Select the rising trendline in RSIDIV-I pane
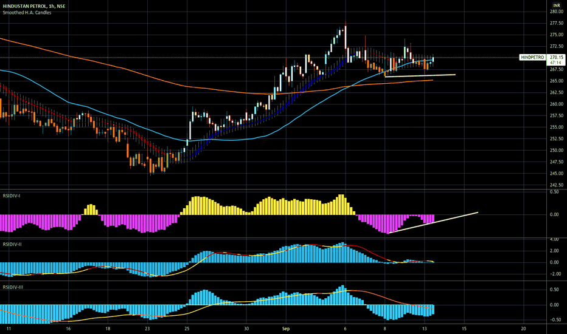The image size is (567, 334). click(x=434, y=222)
